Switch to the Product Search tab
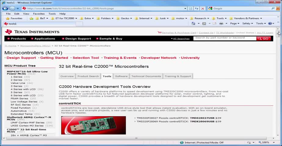The image size is (282, 146). point(88,76)
